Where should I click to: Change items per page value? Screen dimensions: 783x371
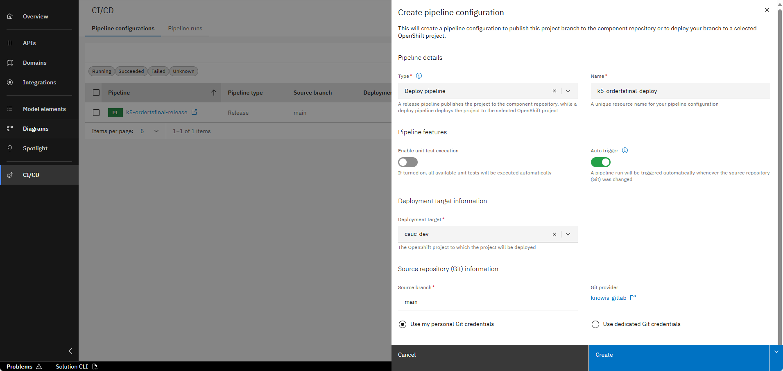(x=149, y=131)
